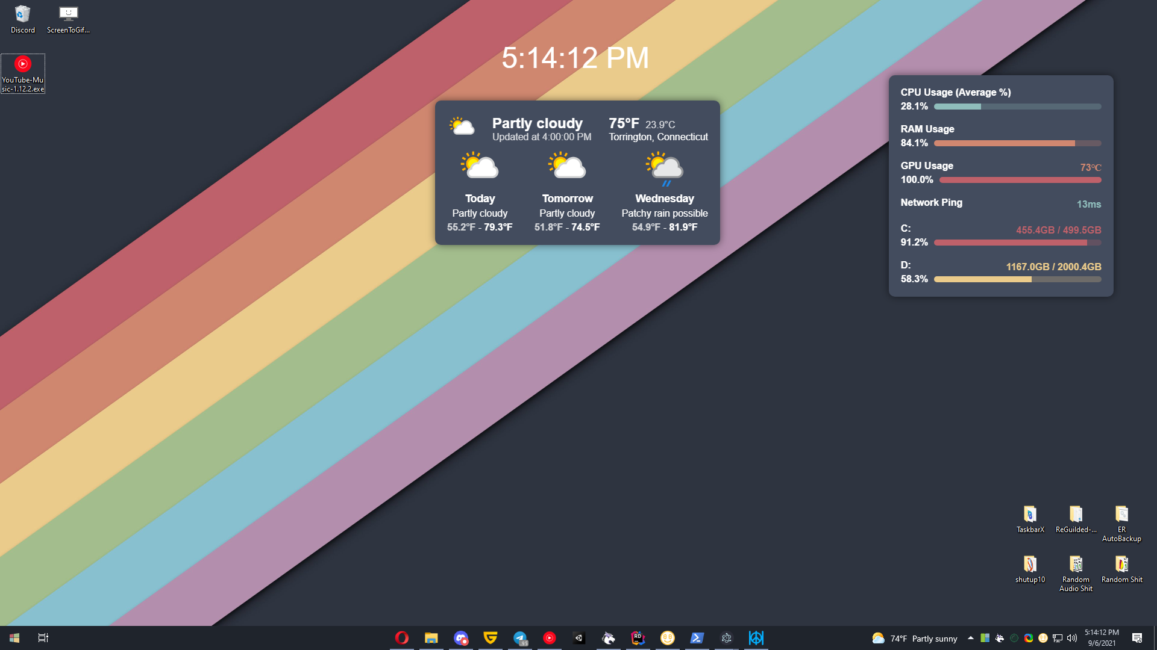Select the Random Audio Shit folder
The height and width of the screenshot is (650, 1157).
click(x=1076, y=573)
